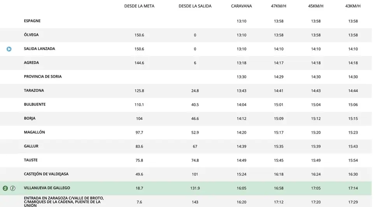389x207 pixels.
Task: Click the PROVINCIA DE SORIA row
Action: (x=186, y=77)
